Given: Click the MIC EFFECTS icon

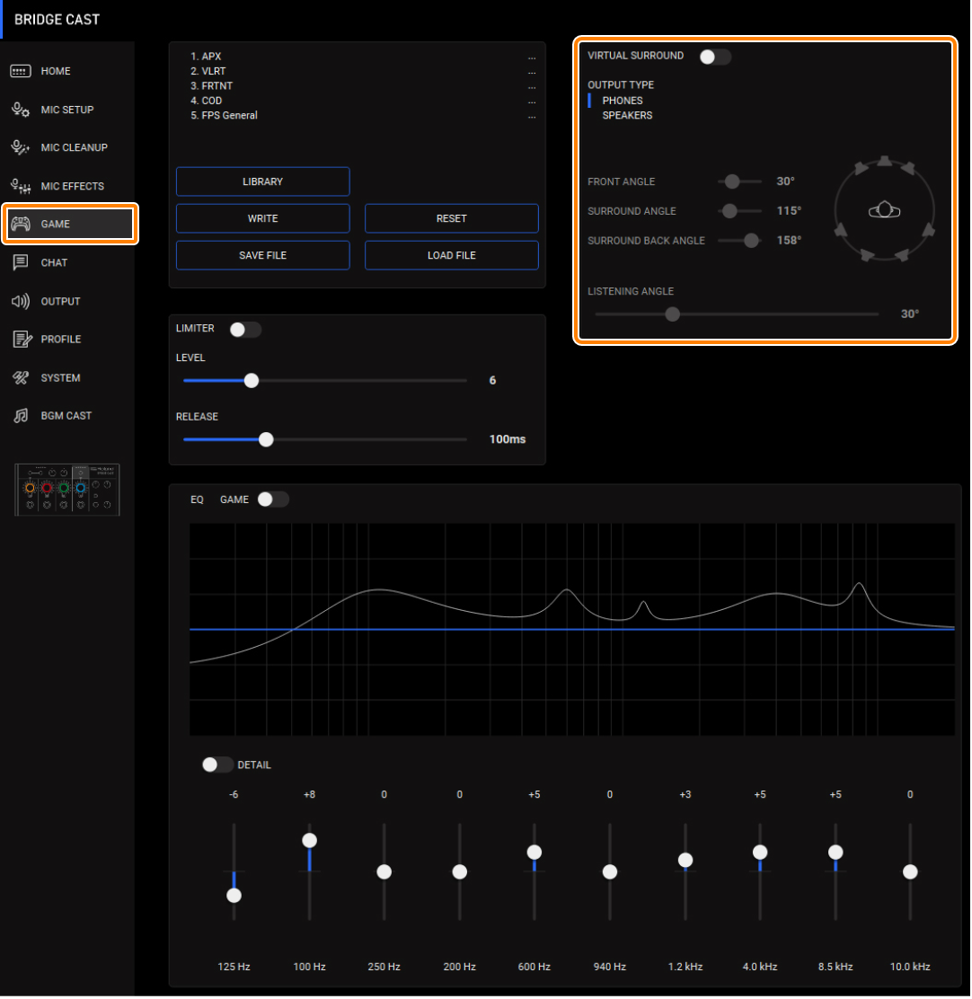Looking at the screenshot, I should pyautogui.click(x=21, y=186).
